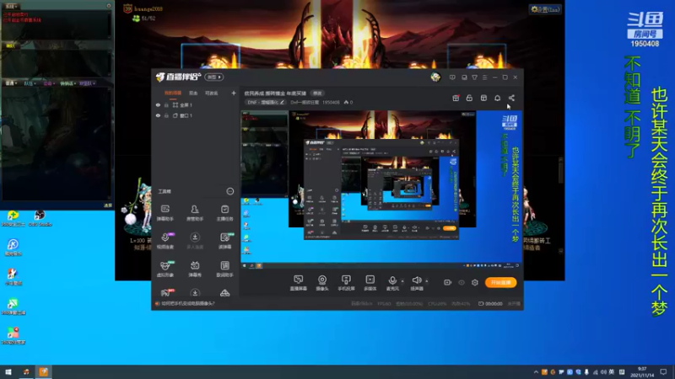Click the camera (摄像头) source icon
The height and width of the screenshot is (379, 675).
[322, 282]
